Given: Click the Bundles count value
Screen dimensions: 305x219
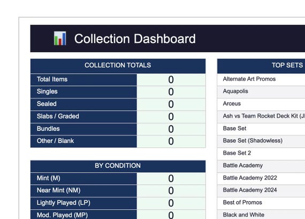Looking at the screenshot, I should [171, 129].
